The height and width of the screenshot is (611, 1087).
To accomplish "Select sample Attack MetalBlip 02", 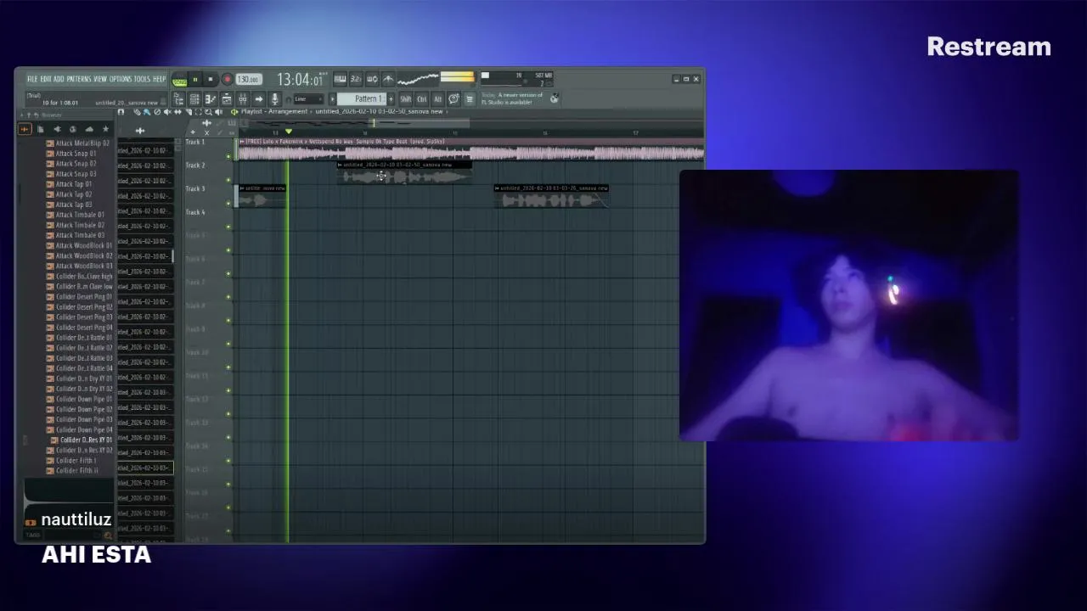I will [78, 143].
